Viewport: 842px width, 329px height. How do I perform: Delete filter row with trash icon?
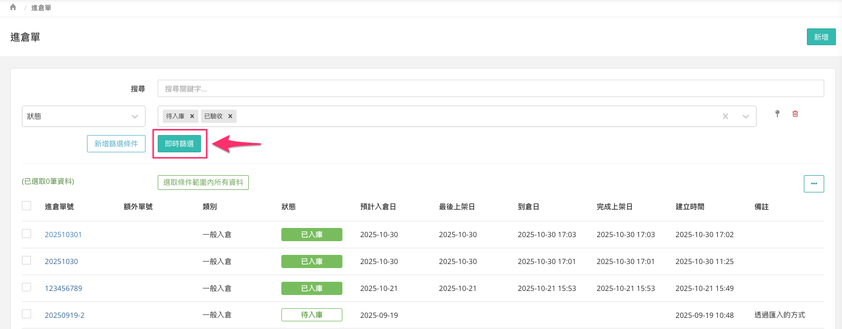click(x=795, y=114)
